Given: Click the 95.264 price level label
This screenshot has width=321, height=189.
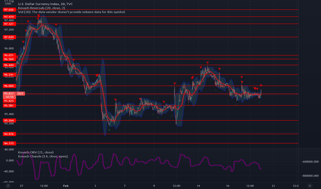Looking at the screenshot, I should [9, 120].
